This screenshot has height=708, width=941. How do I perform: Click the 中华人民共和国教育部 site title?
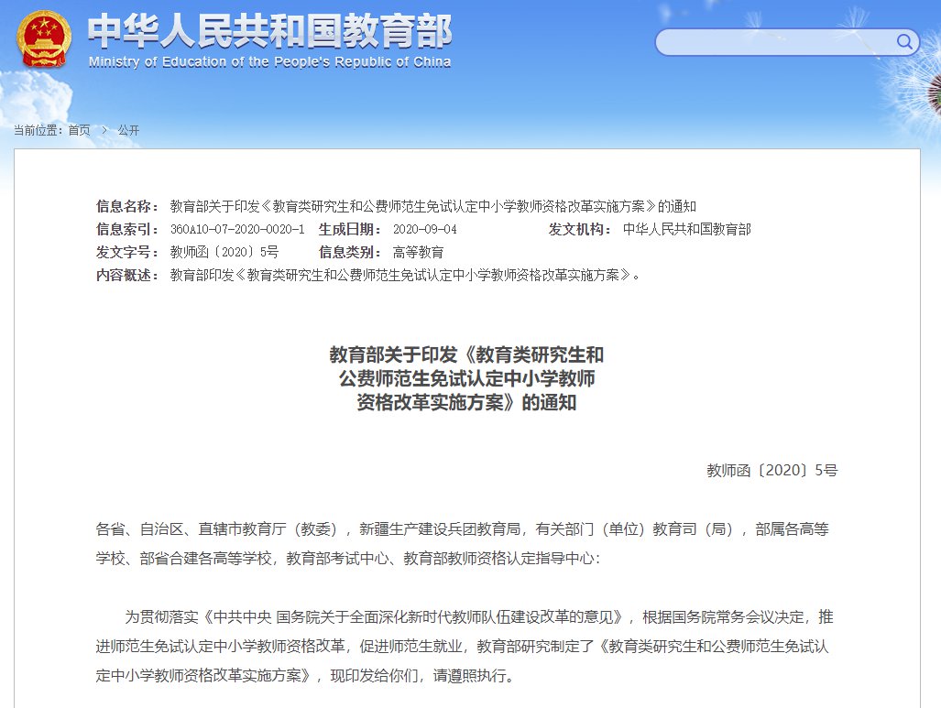270,31
